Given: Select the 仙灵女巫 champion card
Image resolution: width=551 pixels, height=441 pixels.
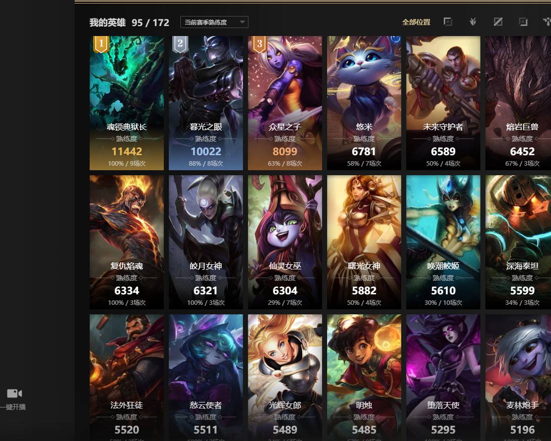Looking at the screenshot, I should pos(285,242).
